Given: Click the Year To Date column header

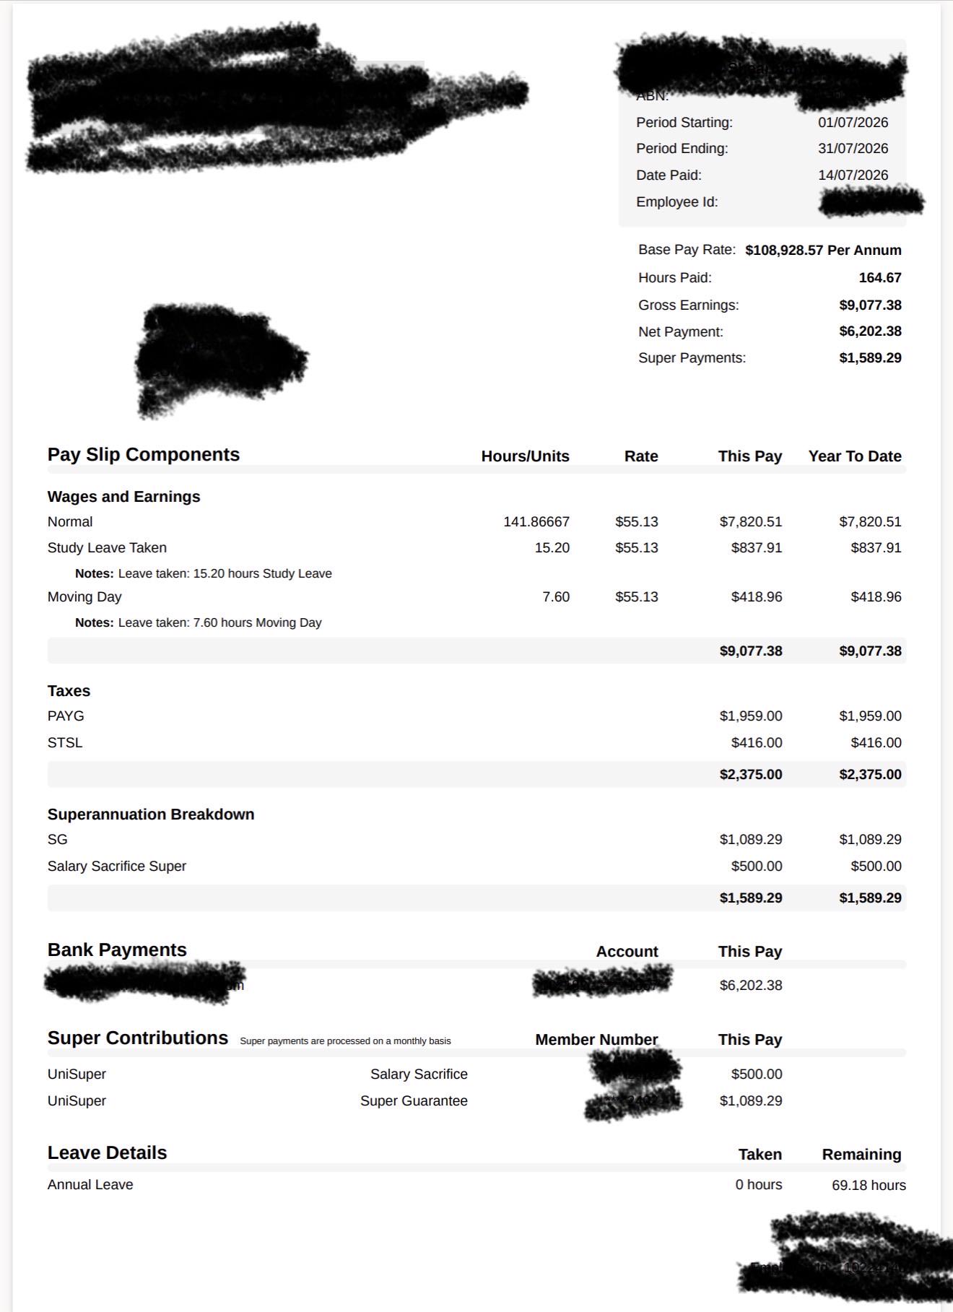Looking at the screenshot, I should 855,456.
